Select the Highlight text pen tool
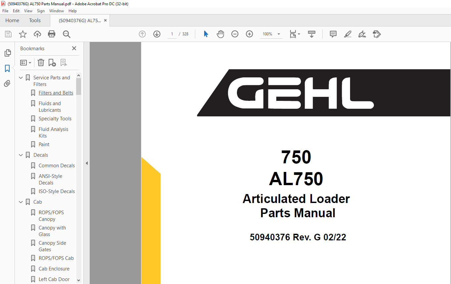This screenshot has width=451, height=284. tap(348, 34)
